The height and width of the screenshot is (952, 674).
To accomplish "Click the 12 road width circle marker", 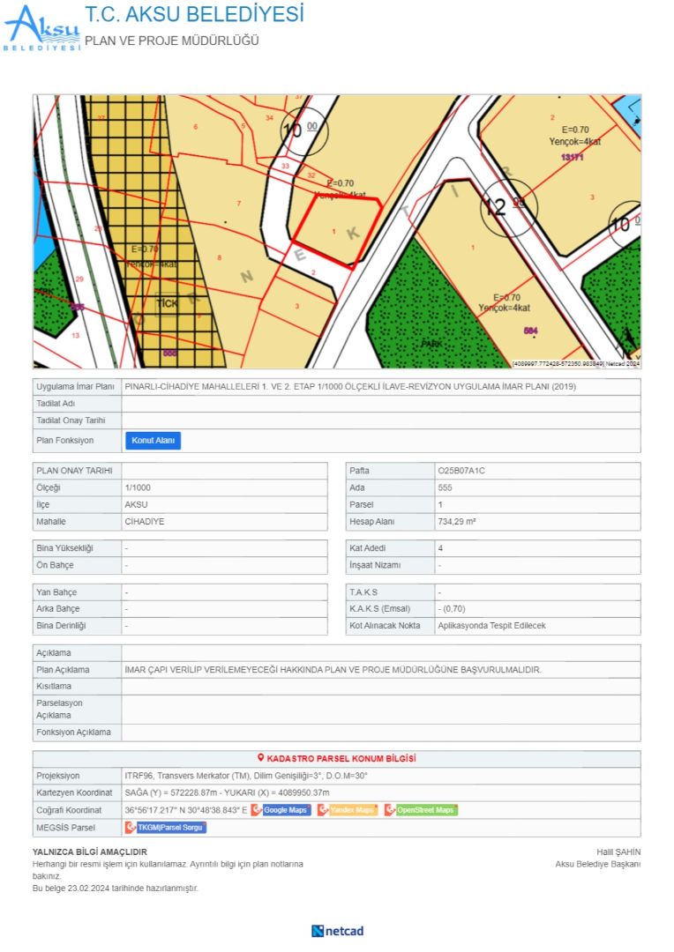I will click(507, 207).
